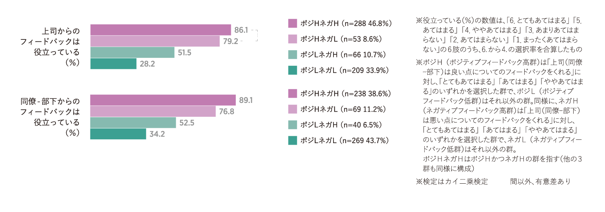Click the 86.1 bar for 上司からのフィードバック
605x212 pixels.
[160, 30]
